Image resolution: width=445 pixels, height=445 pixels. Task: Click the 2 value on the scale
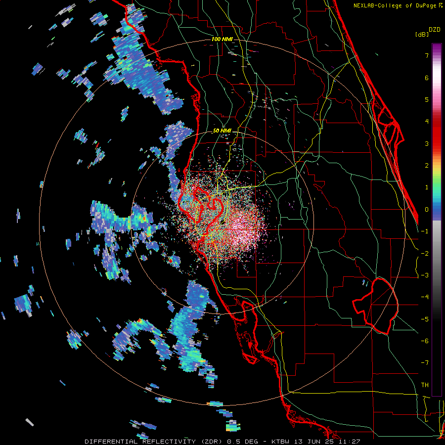point(427,166)
